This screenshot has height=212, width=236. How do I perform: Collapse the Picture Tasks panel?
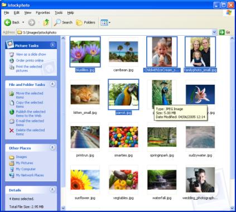(x=52, y=45)
